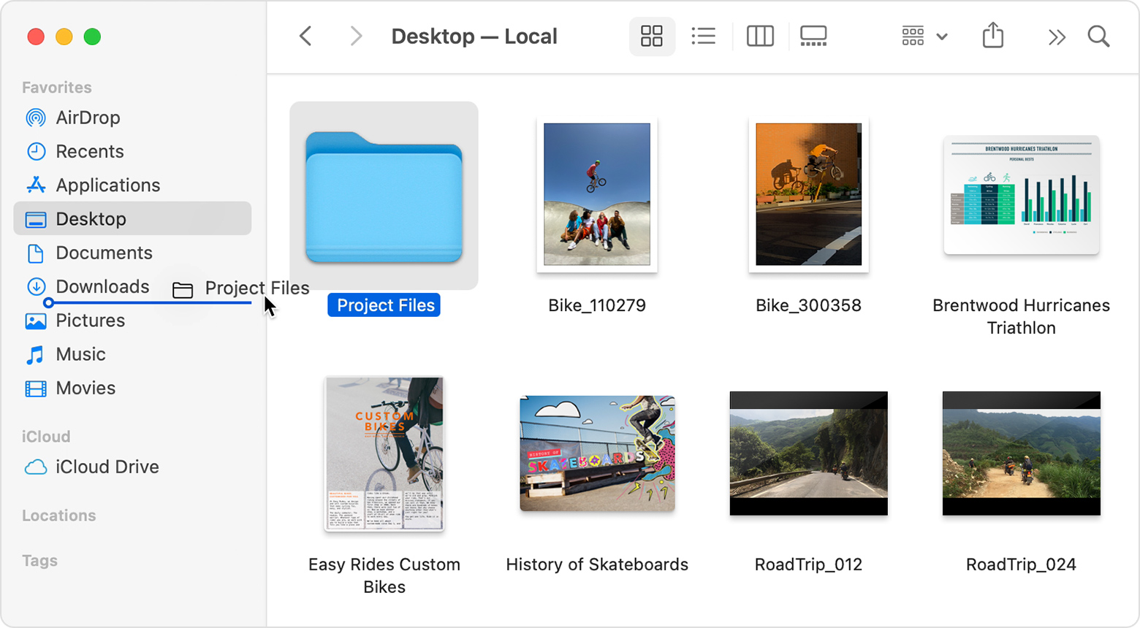
Task: Select the Downloads sidebar icon
Action: click(36, 286)
